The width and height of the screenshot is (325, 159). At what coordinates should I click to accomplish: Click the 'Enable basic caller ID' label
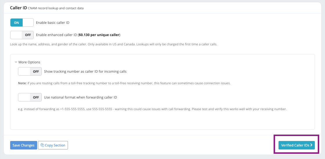coord(53,23)
